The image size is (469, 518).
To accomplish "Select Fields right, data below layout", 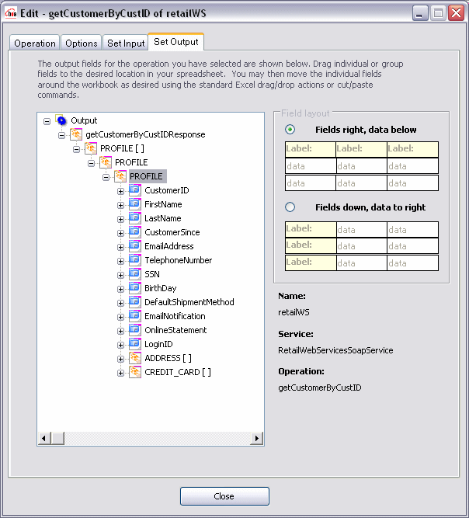I will 290,130.
